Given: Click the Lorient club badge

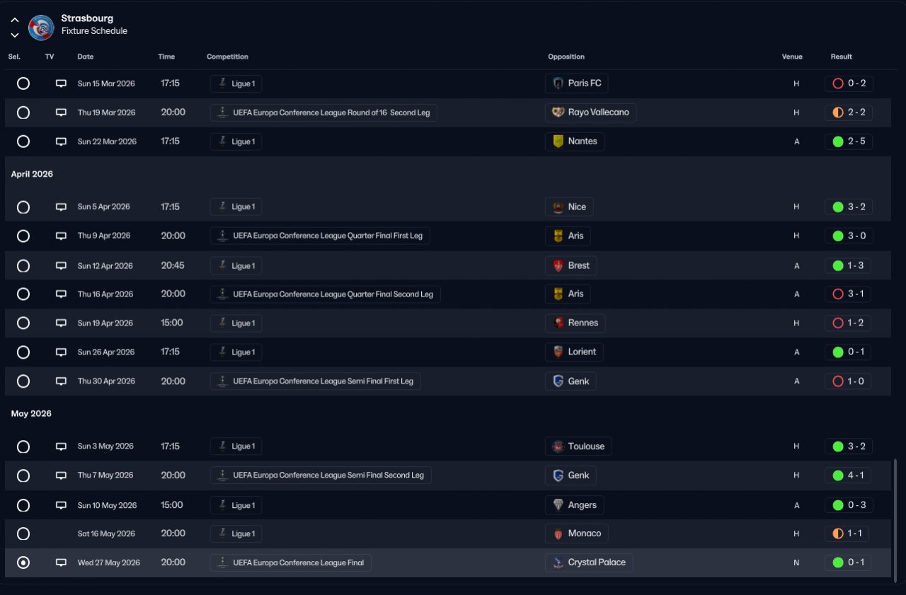Looking at the screenshot, I should [558, 352].
